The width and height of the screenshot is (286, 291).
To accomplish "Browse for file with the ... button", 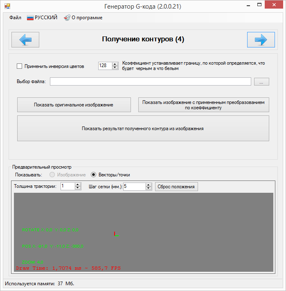I will 261,82.
